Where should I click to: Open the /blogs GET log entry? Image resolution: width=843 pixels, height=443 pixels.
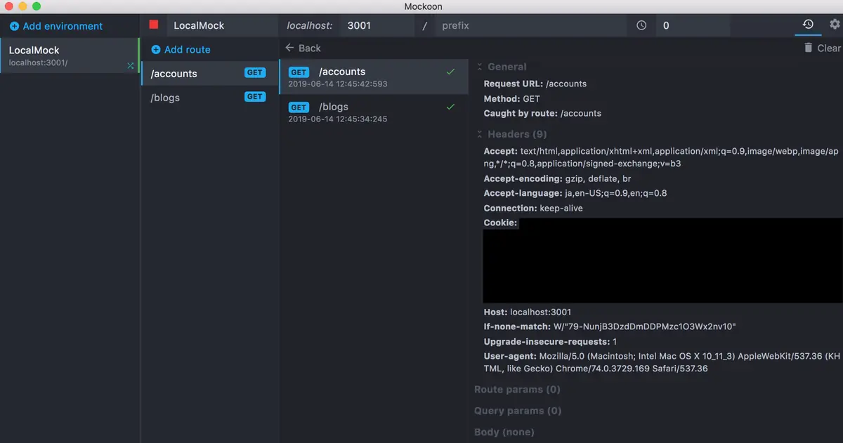point(374,112)
